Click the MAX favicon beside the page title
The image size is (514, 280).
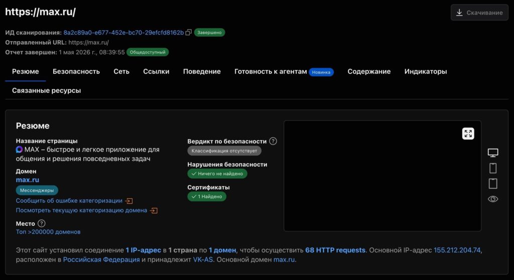19,150
